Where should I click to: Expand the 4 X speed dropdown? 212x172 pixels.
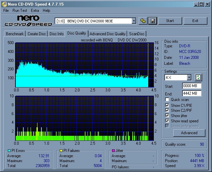click(189, 77)
